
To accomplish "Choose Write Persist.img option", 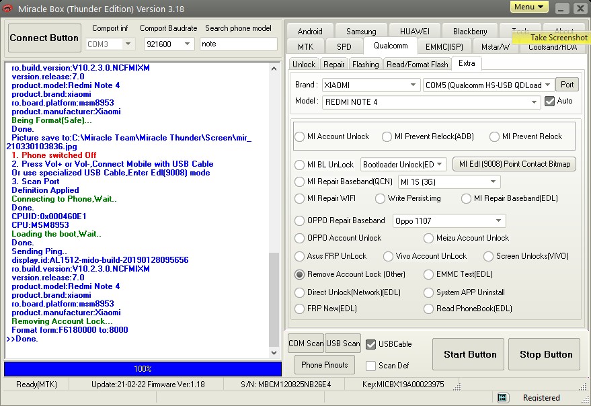I will (x=380, y=198).
